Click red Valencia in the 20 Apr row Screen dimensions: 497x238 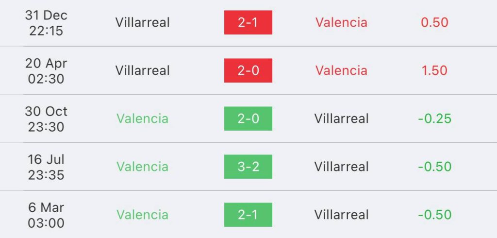click(x=341, y=70)
